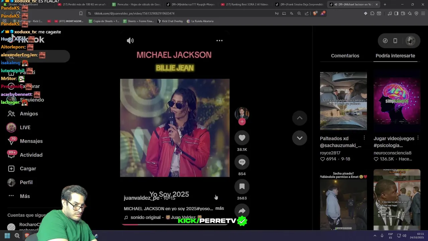Open the Sheets + Forms Fina... bookmark
Viewport: 428px width, 241px height.
[138, 21]
